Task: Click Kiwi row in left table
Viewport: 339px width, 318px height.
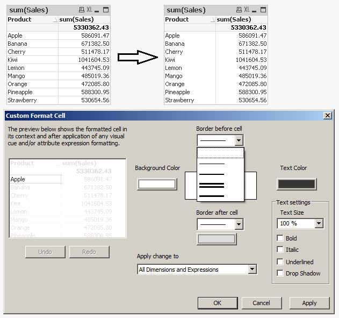Action: click(x=59, y=60)
